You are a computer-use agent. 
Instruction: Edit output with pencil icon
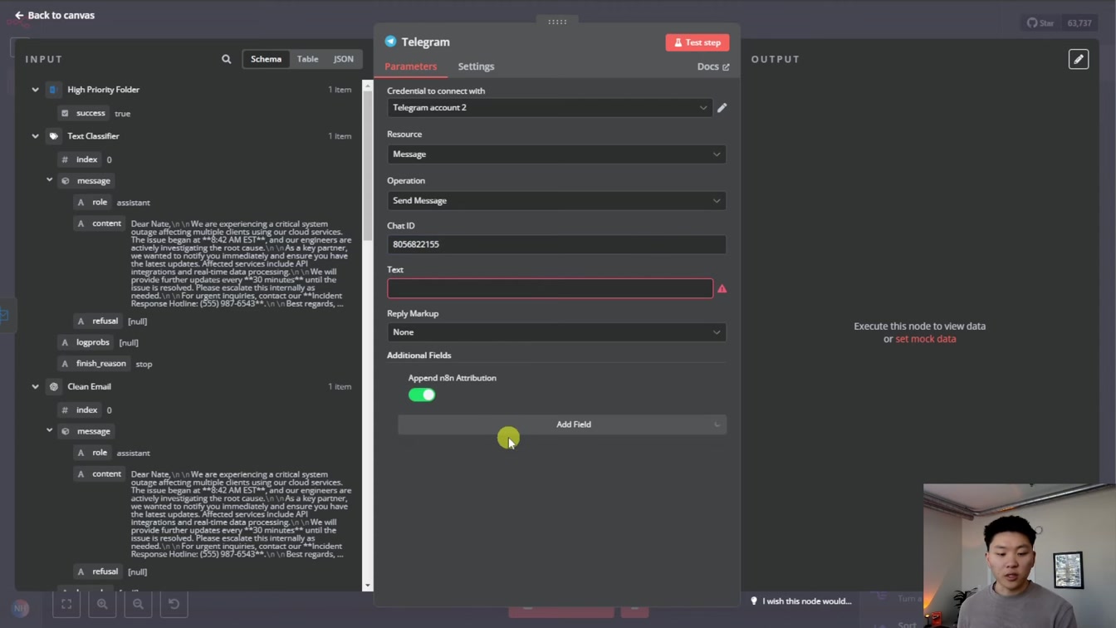(1079, 59)
